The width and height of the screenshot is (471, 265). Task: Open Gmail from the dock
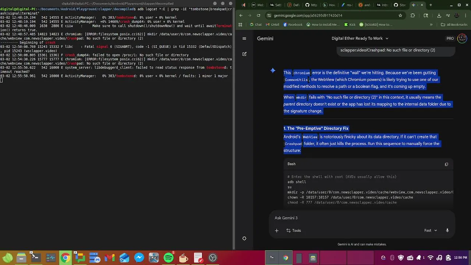coord(109,258)
